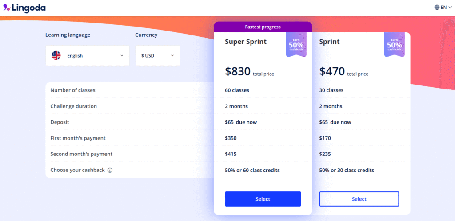Viewport: 455px width, 221px height.
Task: Click Super Sprint 50% cashback ribbon
Action: [x=296, y=45]
